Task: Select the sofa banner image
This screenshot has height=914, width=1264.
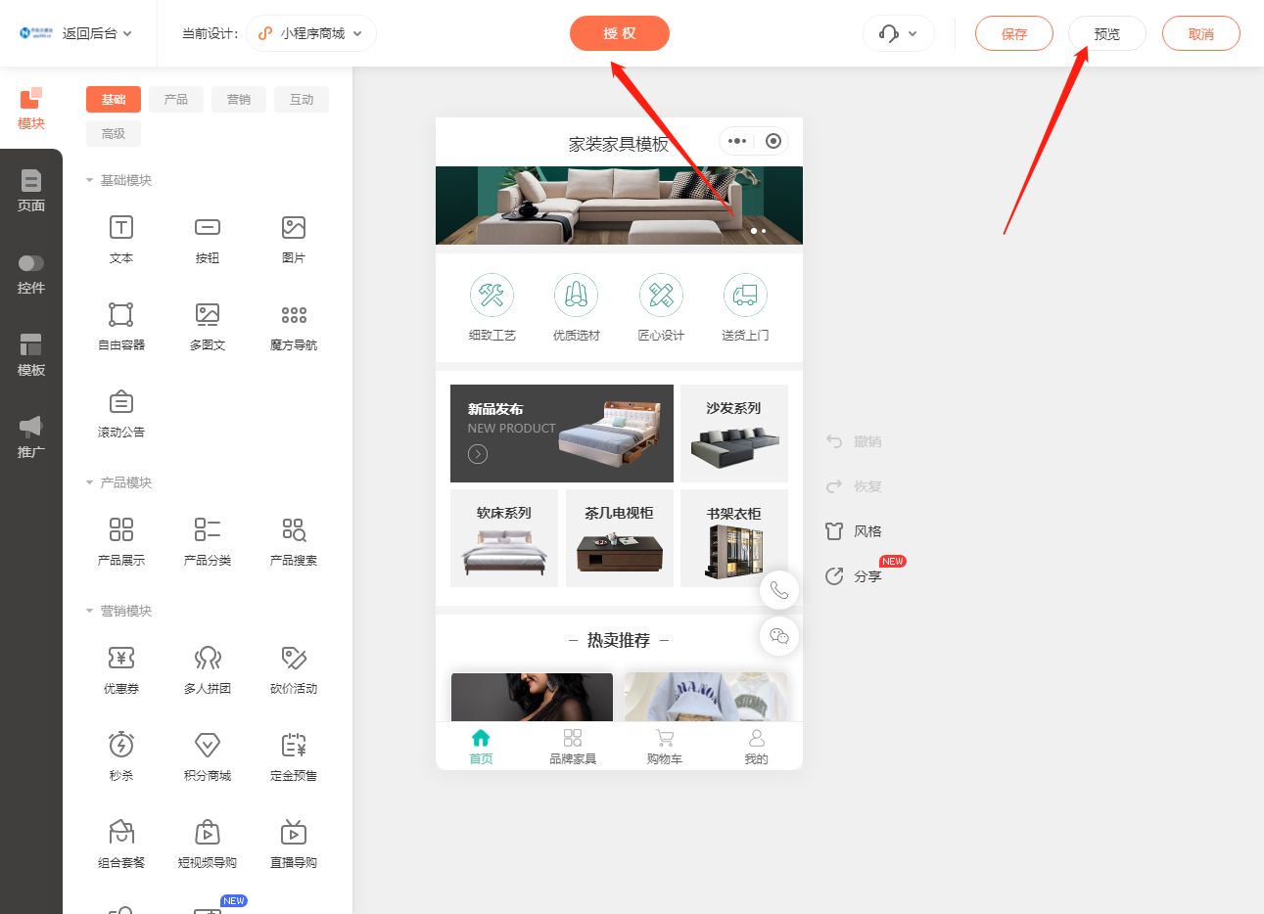Action: [619, 206]
